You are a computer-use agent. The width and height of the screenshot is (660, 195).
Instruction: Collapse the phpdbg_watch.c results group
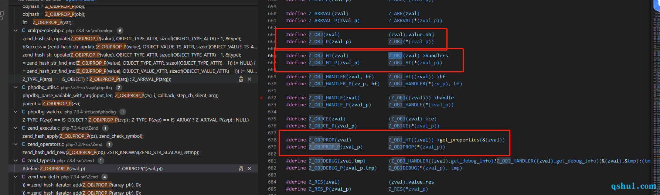point(16,112)
